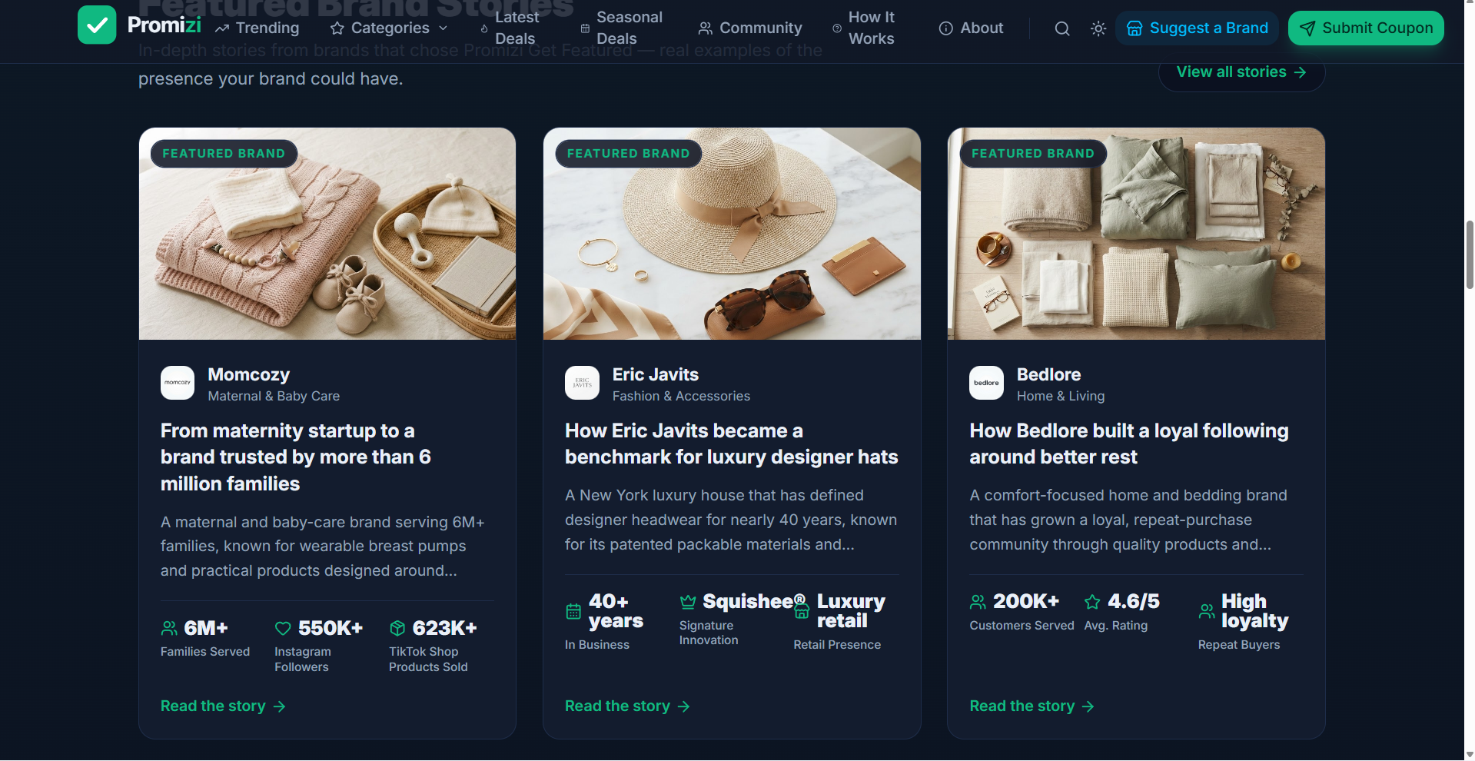Click the Eric Javits brand name

[x=656, y=374]
